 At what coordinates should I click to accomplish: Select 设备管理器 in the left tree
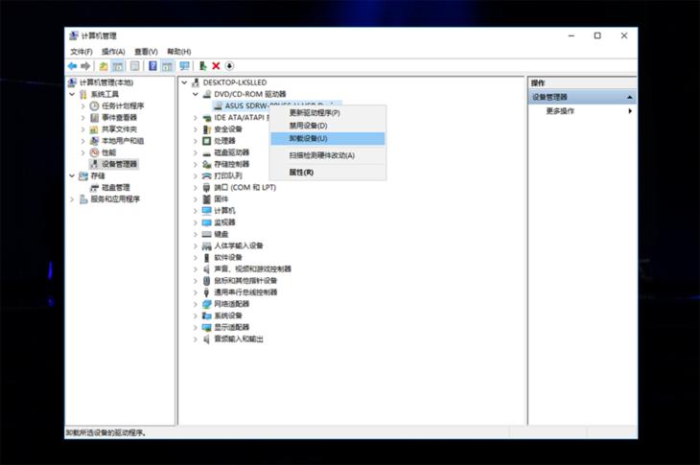pos(119,164)
